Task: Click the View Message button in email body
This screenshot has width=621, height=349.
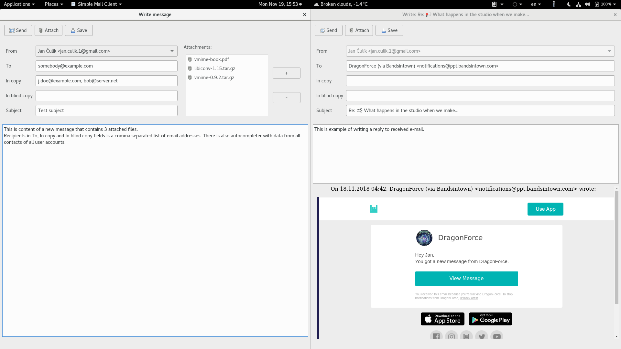Action: pyautogui.click(x=467, y=278)
